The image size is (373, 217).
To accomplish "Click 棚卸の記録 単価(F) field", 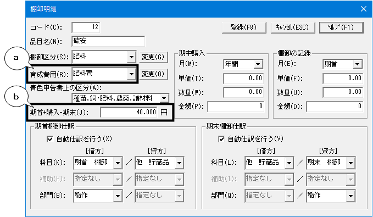I will click(343, 79).
